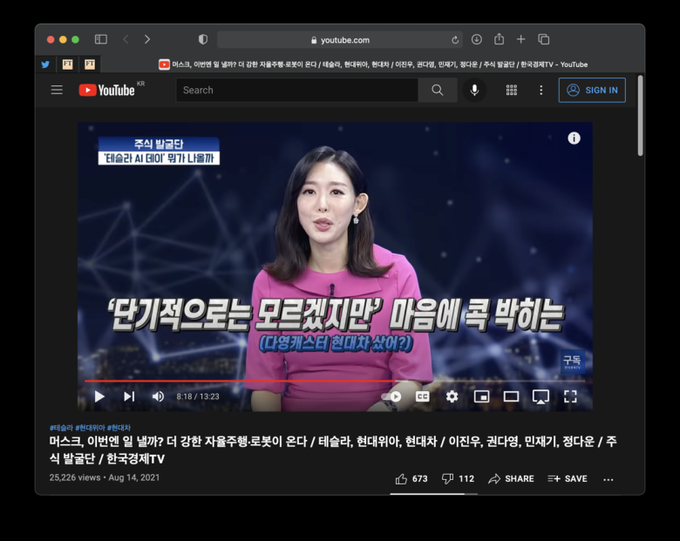Toggle the autoplay switch
The image size is (680, 541).
[391, 396]
